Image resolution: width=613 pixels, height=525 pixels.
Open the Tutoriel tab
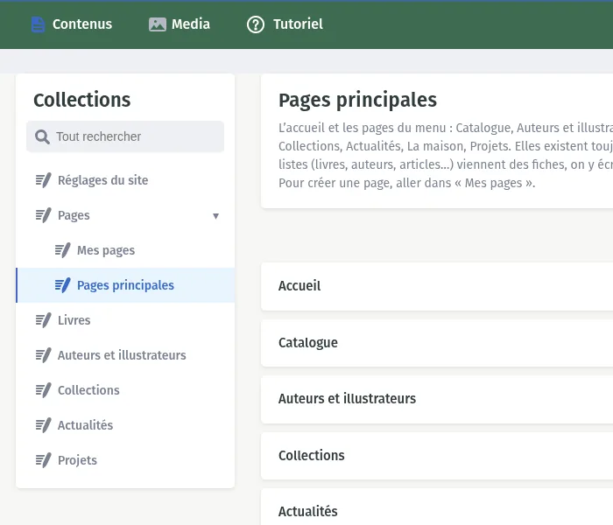[x=285, y=24]
